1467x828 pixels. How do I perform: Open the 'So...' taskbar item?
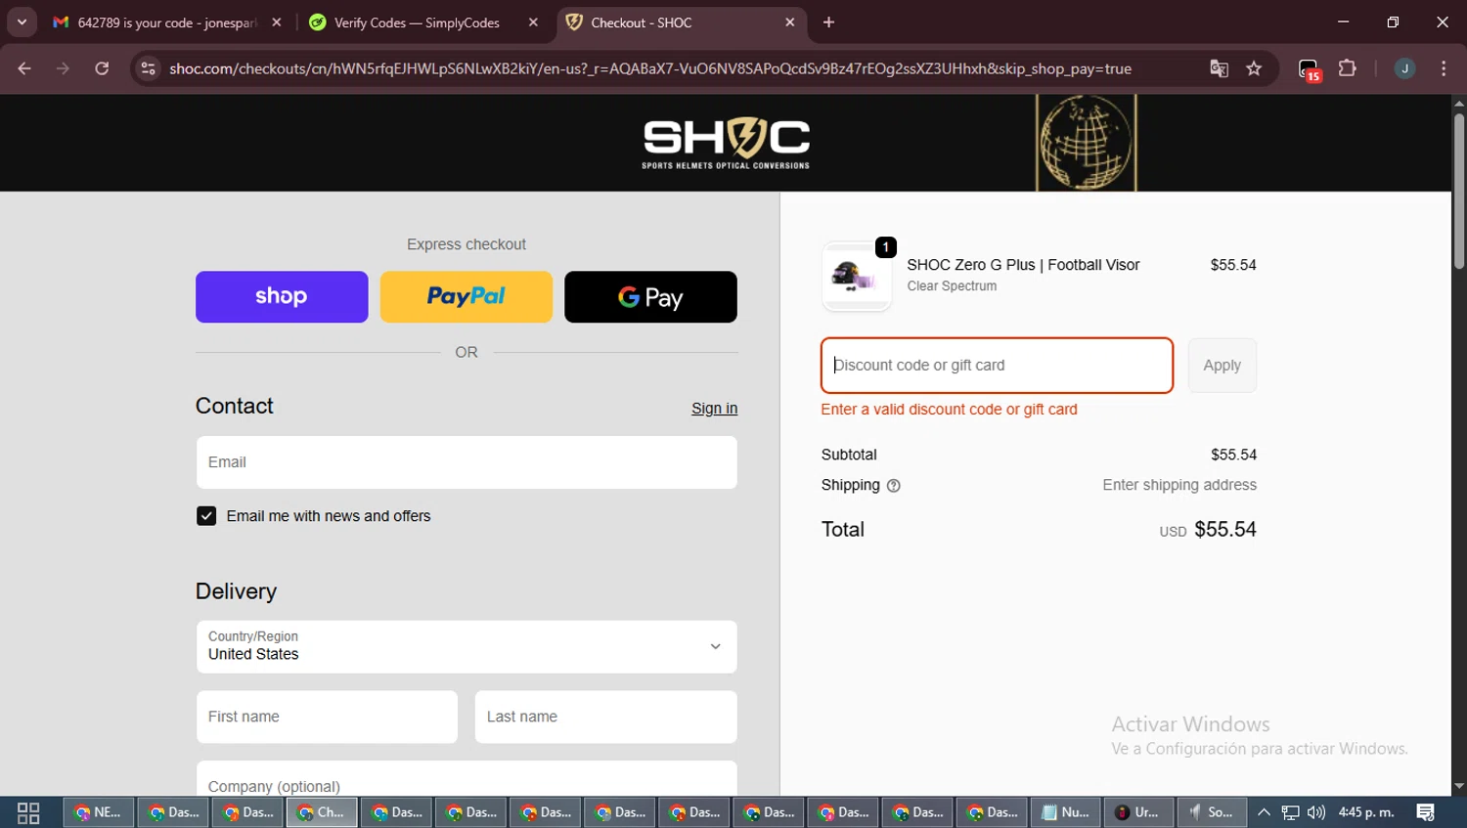[1212, 812]
